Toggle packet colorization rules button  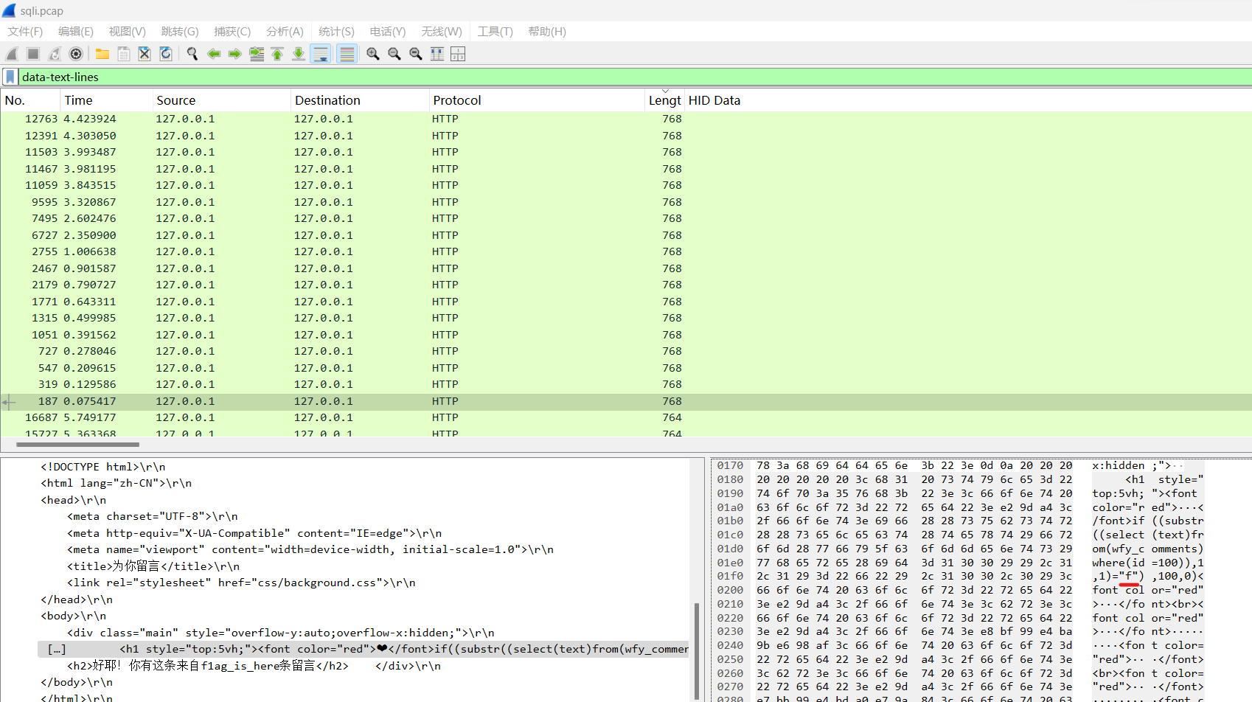(x=347, y=54)
